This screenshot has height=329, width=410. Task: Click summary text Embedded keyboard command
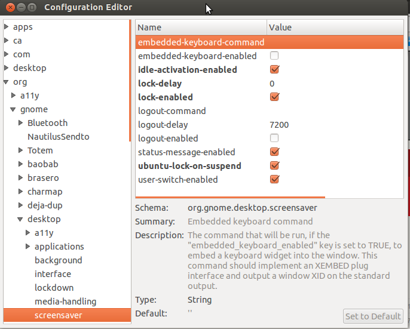tap(250, 222)
